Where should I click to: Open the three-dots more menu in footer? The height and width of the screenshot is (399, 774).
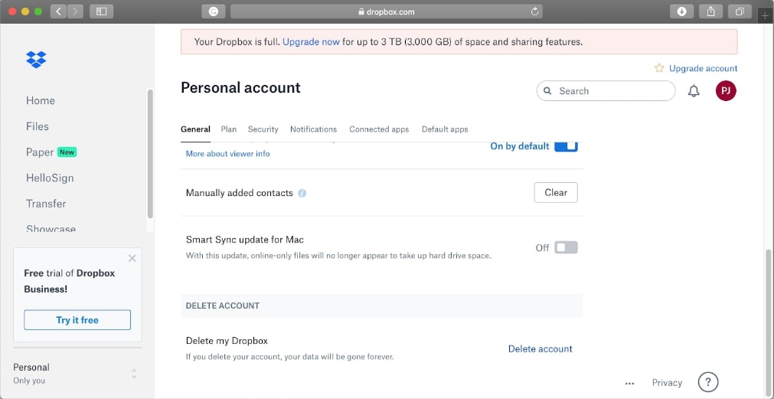629,383
